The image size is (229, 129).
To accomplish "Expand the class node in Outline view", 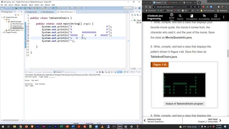I will (x=132, y=20).
